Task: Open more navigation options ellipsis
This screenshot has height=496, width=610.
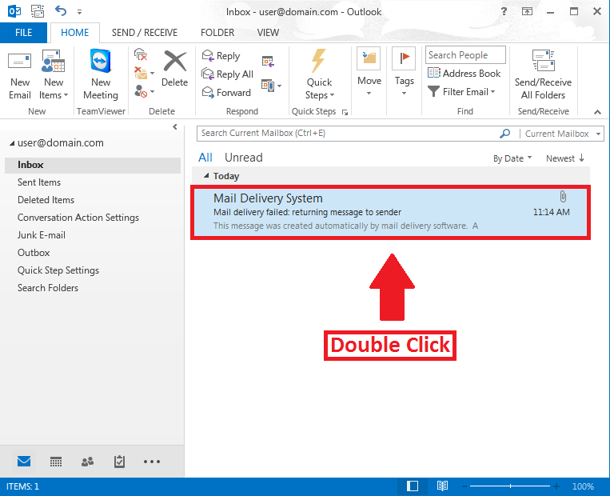Action: 151,462
